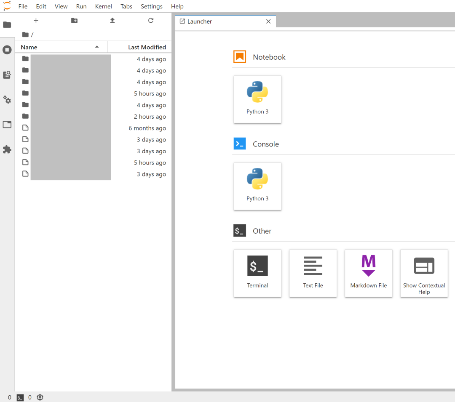
Task: Open the Run menu
Action: click(81, 6)
